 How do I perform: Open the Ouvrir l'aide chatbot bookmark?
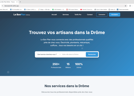click(x=101, y=9)
